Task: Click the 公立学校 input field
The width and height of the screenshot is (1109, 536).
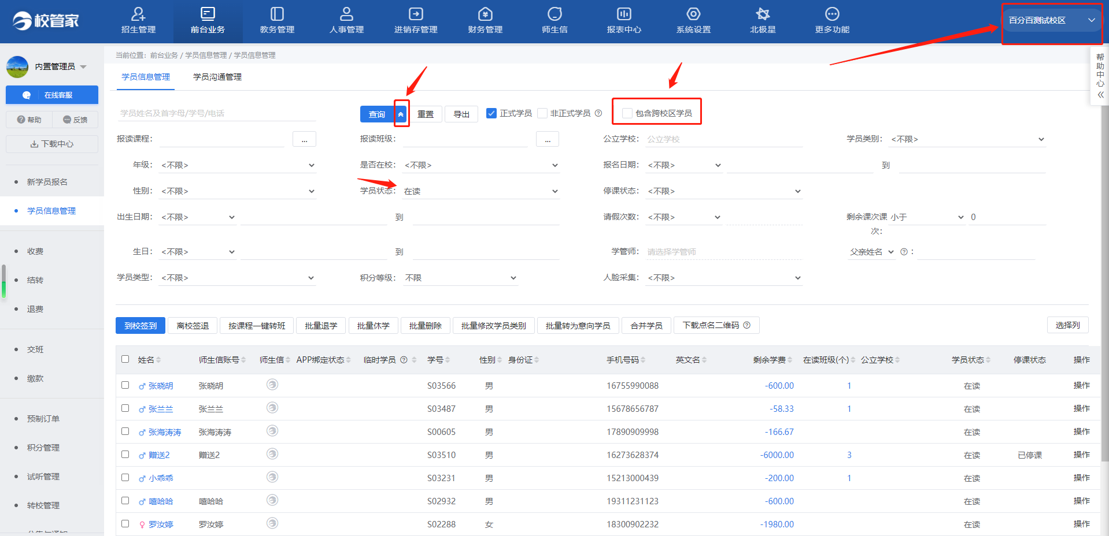Action: point(724,139)
